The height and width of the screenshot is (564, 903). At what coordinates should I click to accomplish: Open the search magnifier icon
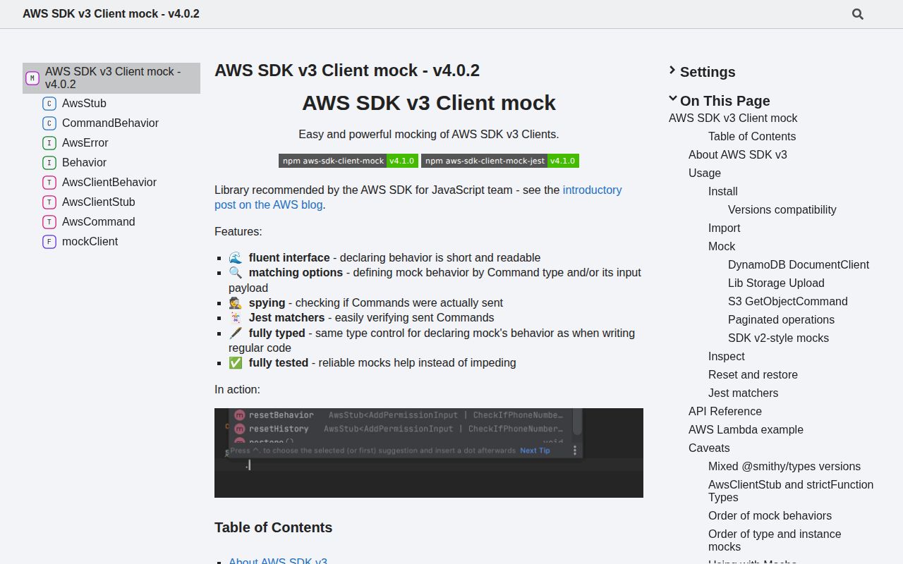[858, 14]
